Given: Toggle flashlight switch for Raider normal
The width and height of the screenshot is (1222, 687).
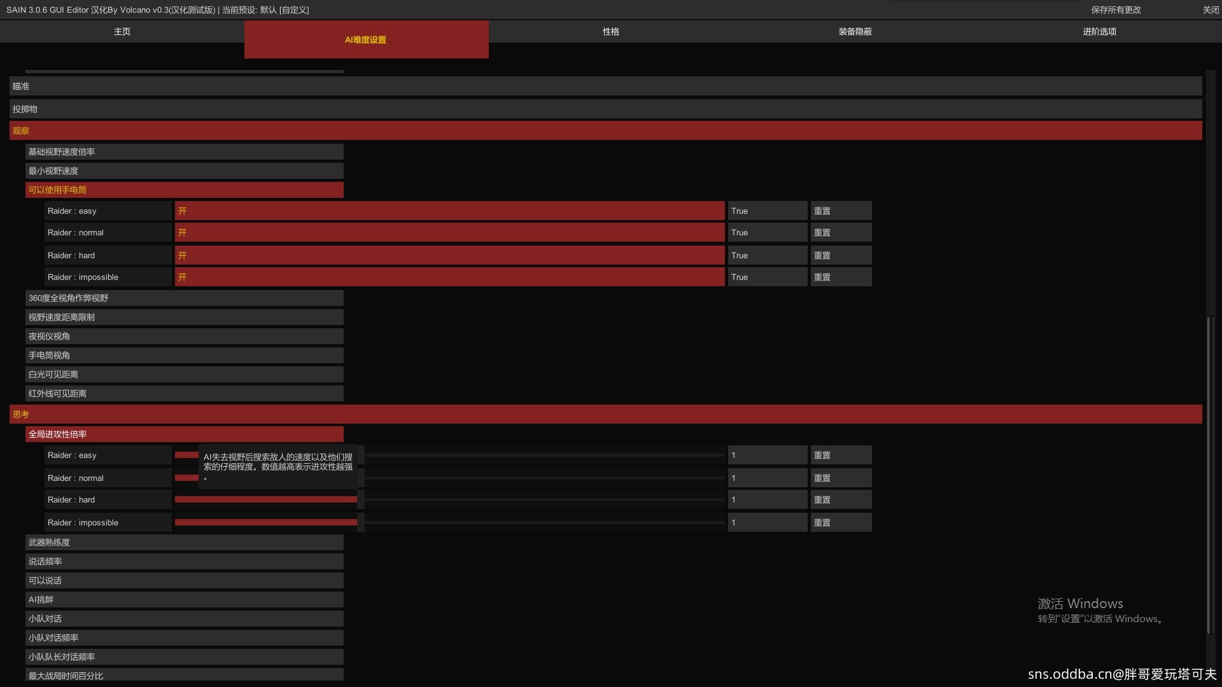Looking at the screenshot, I should pyautogui.click(x=449, y=233).
